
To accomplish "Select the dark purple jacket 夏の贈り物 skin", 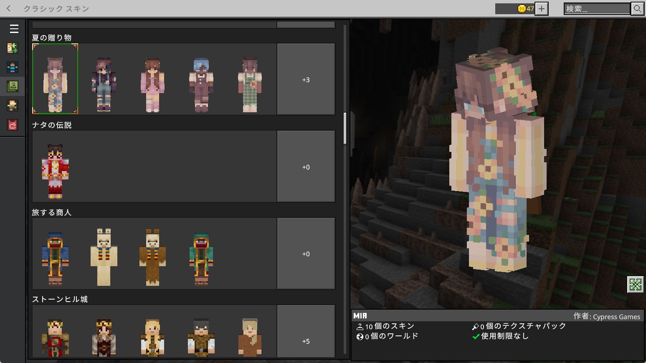I will tap(104, 85).
